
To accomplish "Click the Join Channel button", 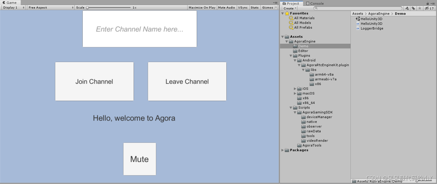I will (x=94, y=82).
